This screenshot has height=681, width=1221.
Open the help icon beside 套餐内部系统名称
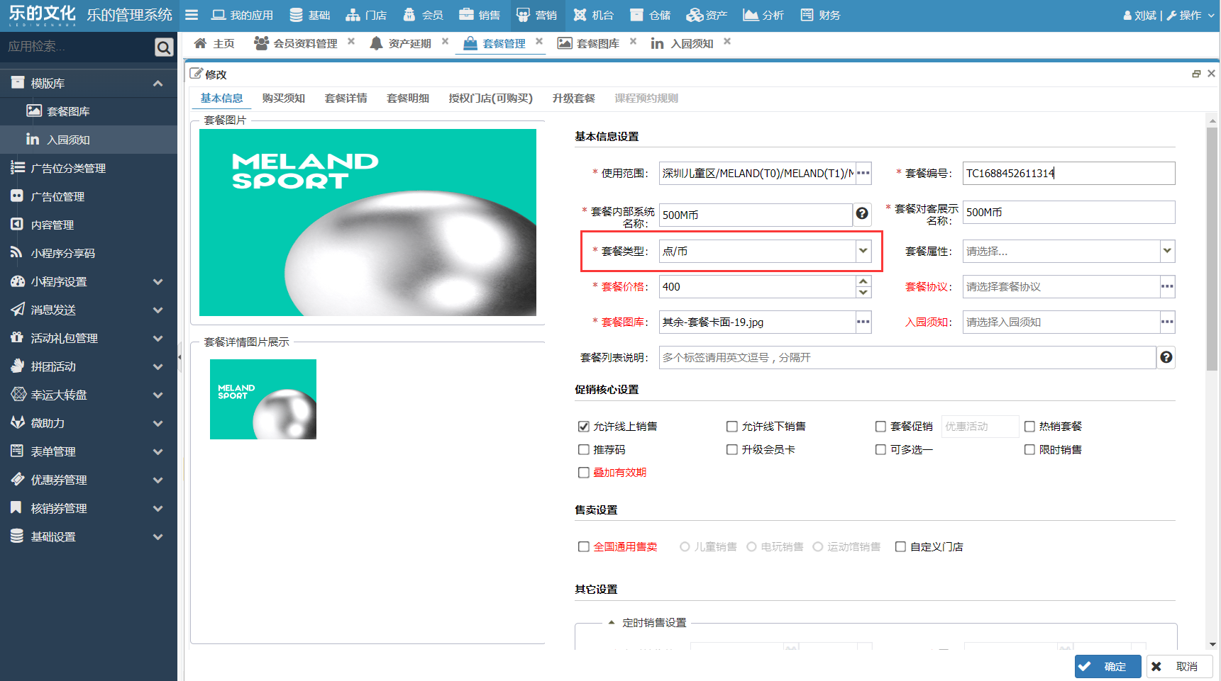click(862, 213)
